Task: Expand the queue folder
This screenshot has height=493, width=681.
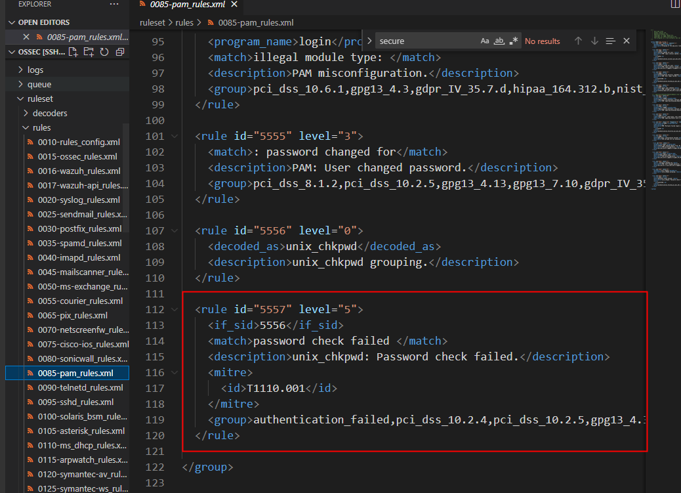Action: click(x=20, y=84)
